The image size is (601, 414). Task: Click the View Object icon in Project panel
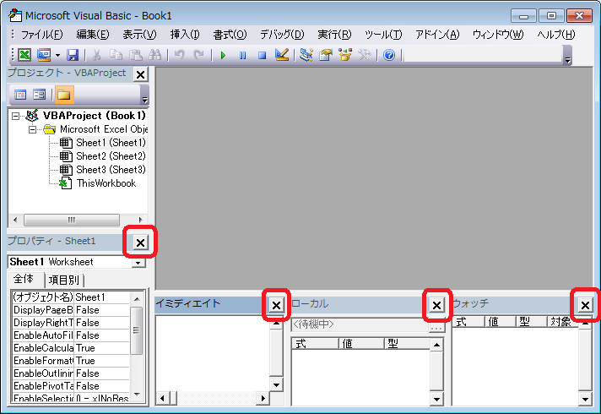click(x=40, y=95)
